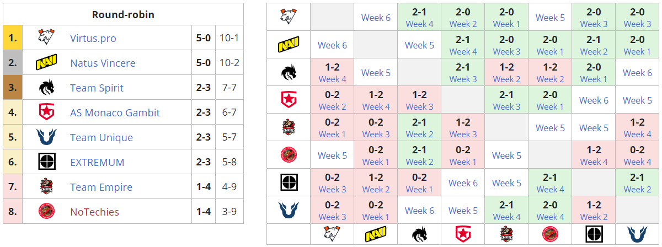This screenshot has height=247, width=662.
Task: Open the Team Unique logo in the standings
Action: pyautogui.click(x=46, y=138)
